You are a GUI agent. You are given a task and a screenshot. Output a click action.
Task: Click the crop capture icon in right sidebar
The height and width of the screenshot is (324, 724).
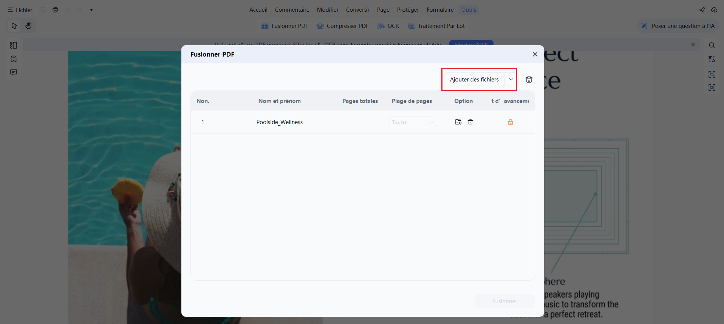(x=712, y=74)
